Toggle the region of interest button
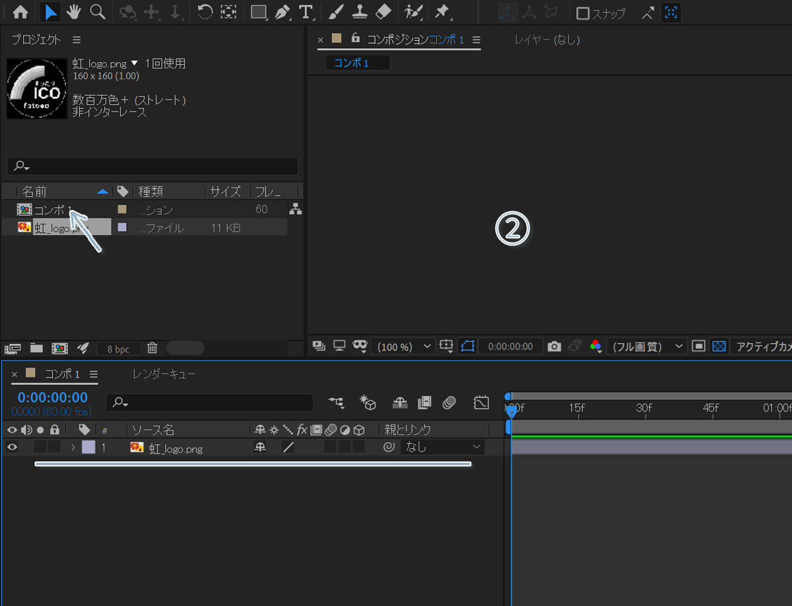The height and width of the screenshot is (606, 792). click(699, 346)
